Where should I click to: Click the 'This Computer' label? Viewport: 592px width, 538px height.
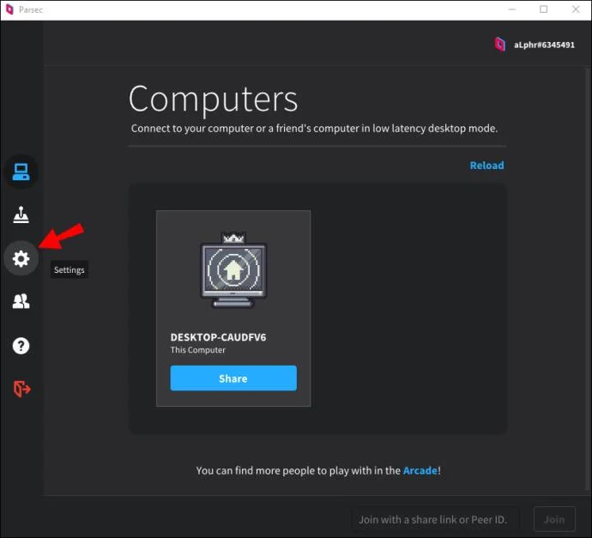point(198,350)
